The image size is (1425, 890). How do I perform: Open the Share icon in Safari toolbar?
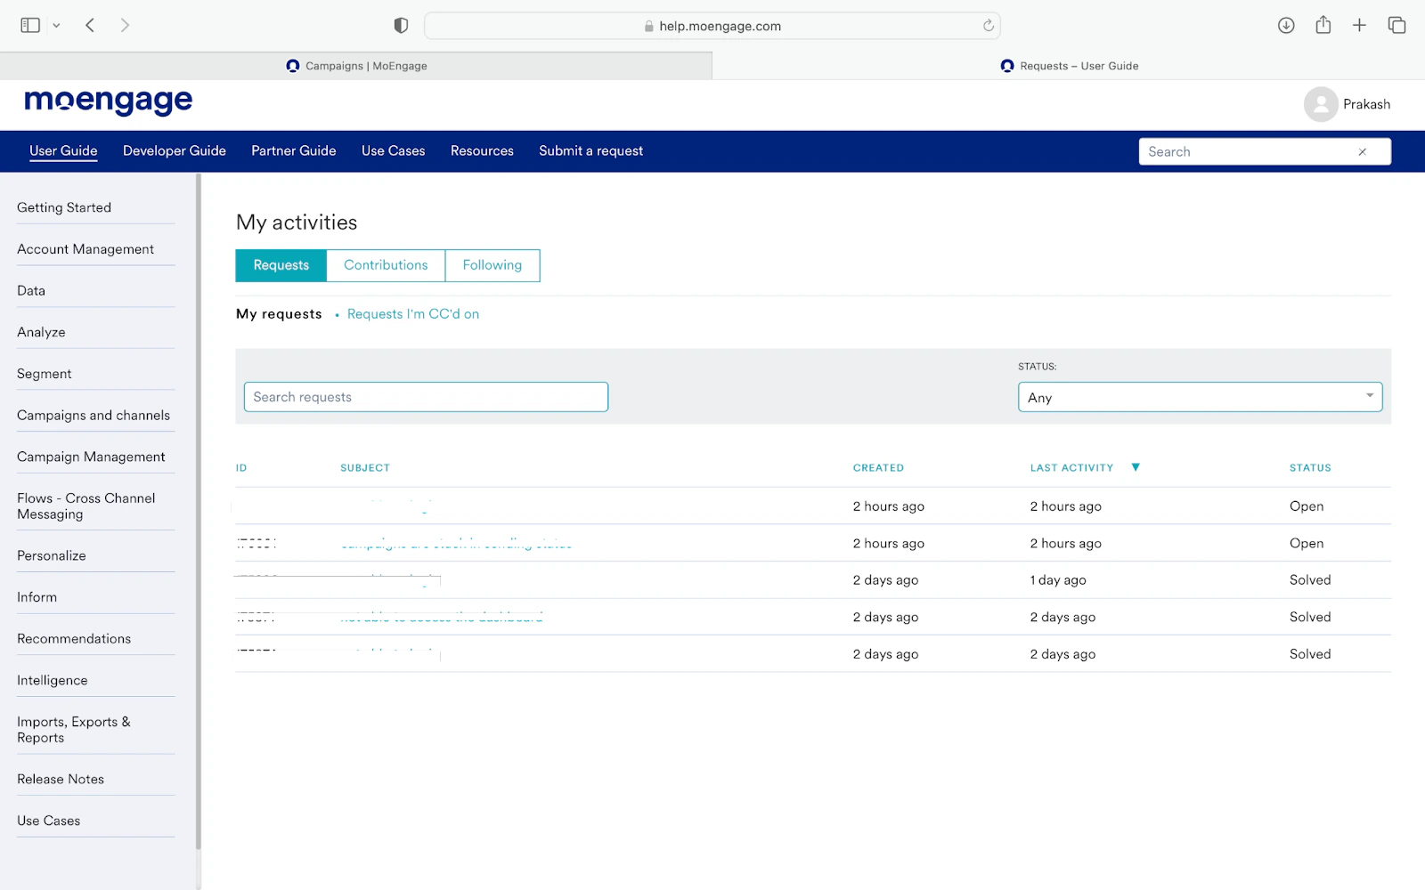coord(1323,25)
